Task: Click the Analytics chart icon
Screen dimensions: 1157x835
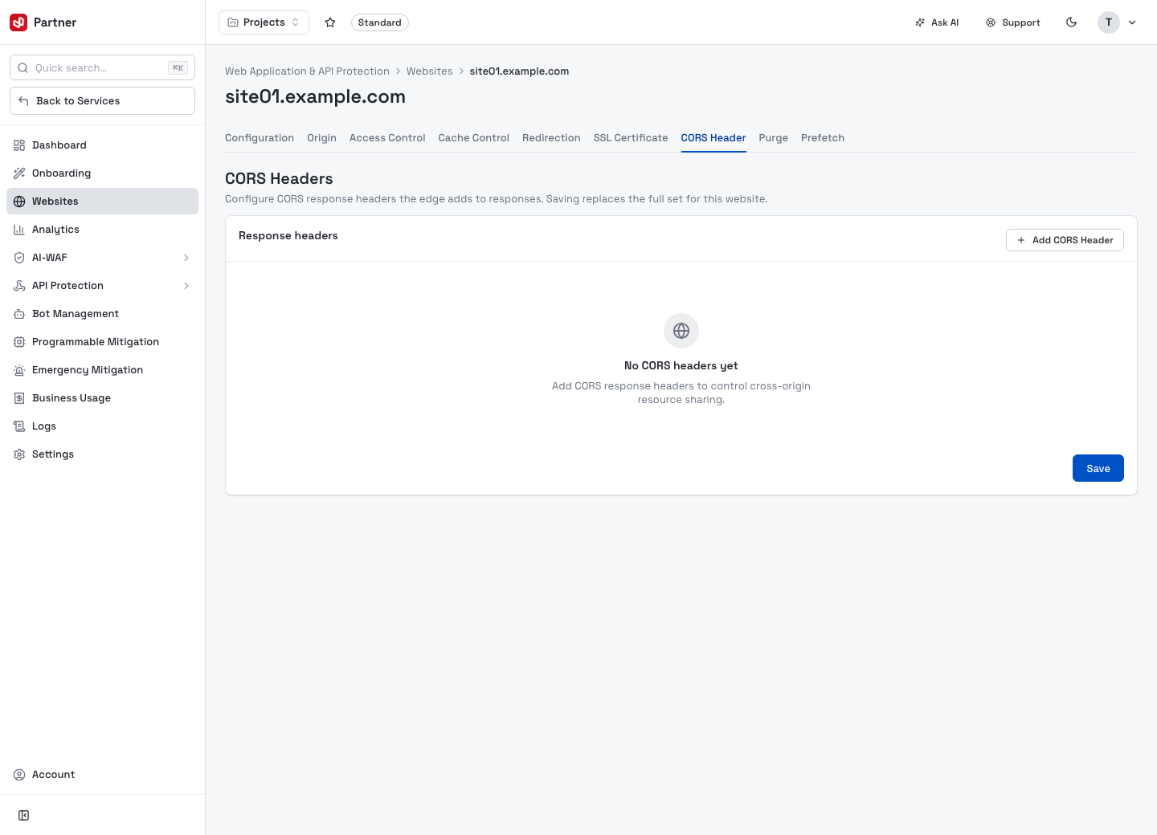Action: pyautogui.click(x=19, y=230)
